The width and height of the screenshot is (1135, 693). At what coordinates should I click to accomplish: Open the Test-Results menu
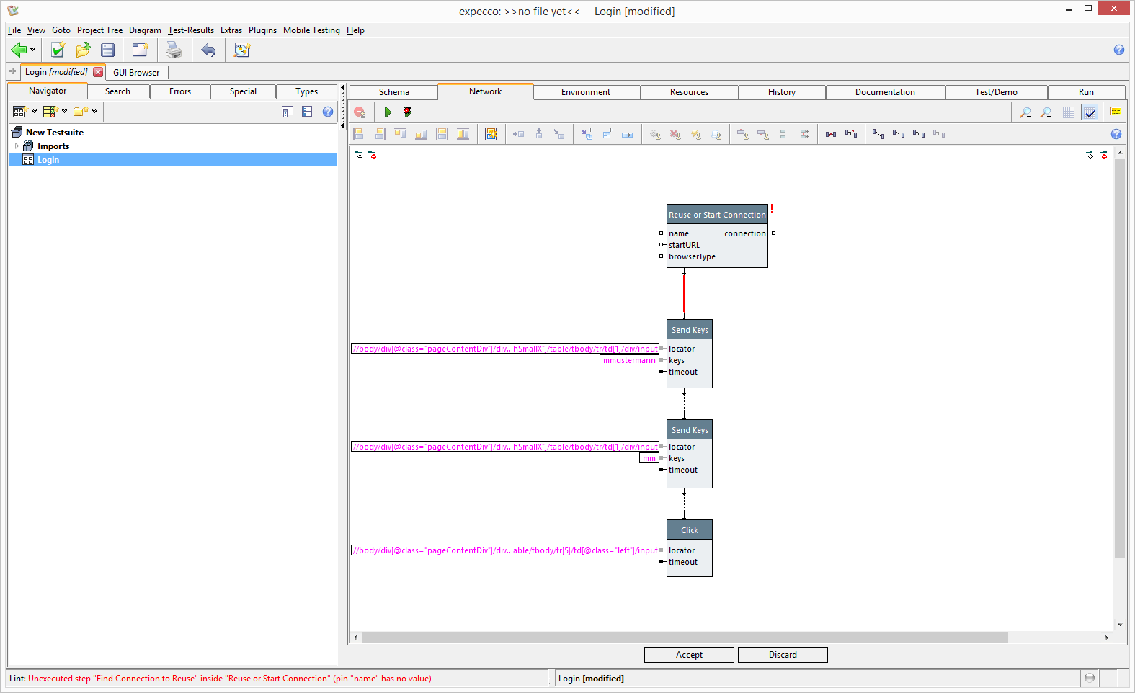click(191, 30)
